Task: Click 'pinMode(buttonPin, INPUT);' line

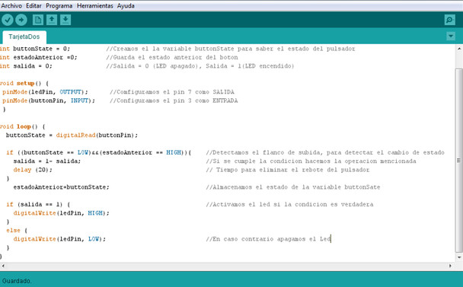Action: point(49,100)
